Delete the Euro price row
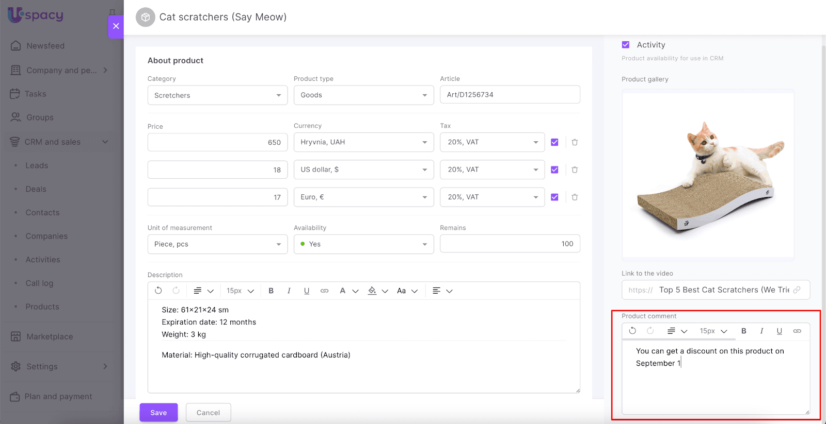 pyautogui.click(x=575, y=197)
